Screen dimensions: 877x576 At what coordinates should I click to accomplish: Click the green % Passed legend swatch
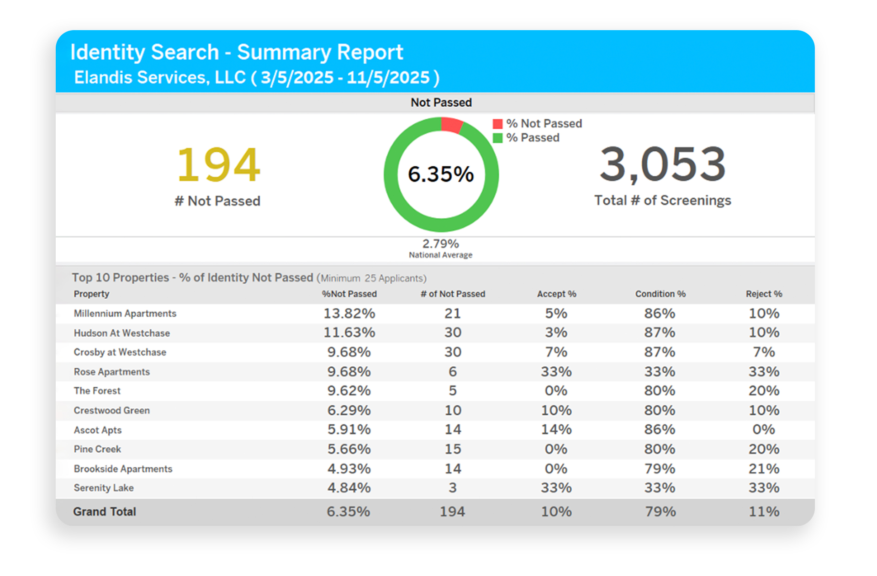coord(497,138)
